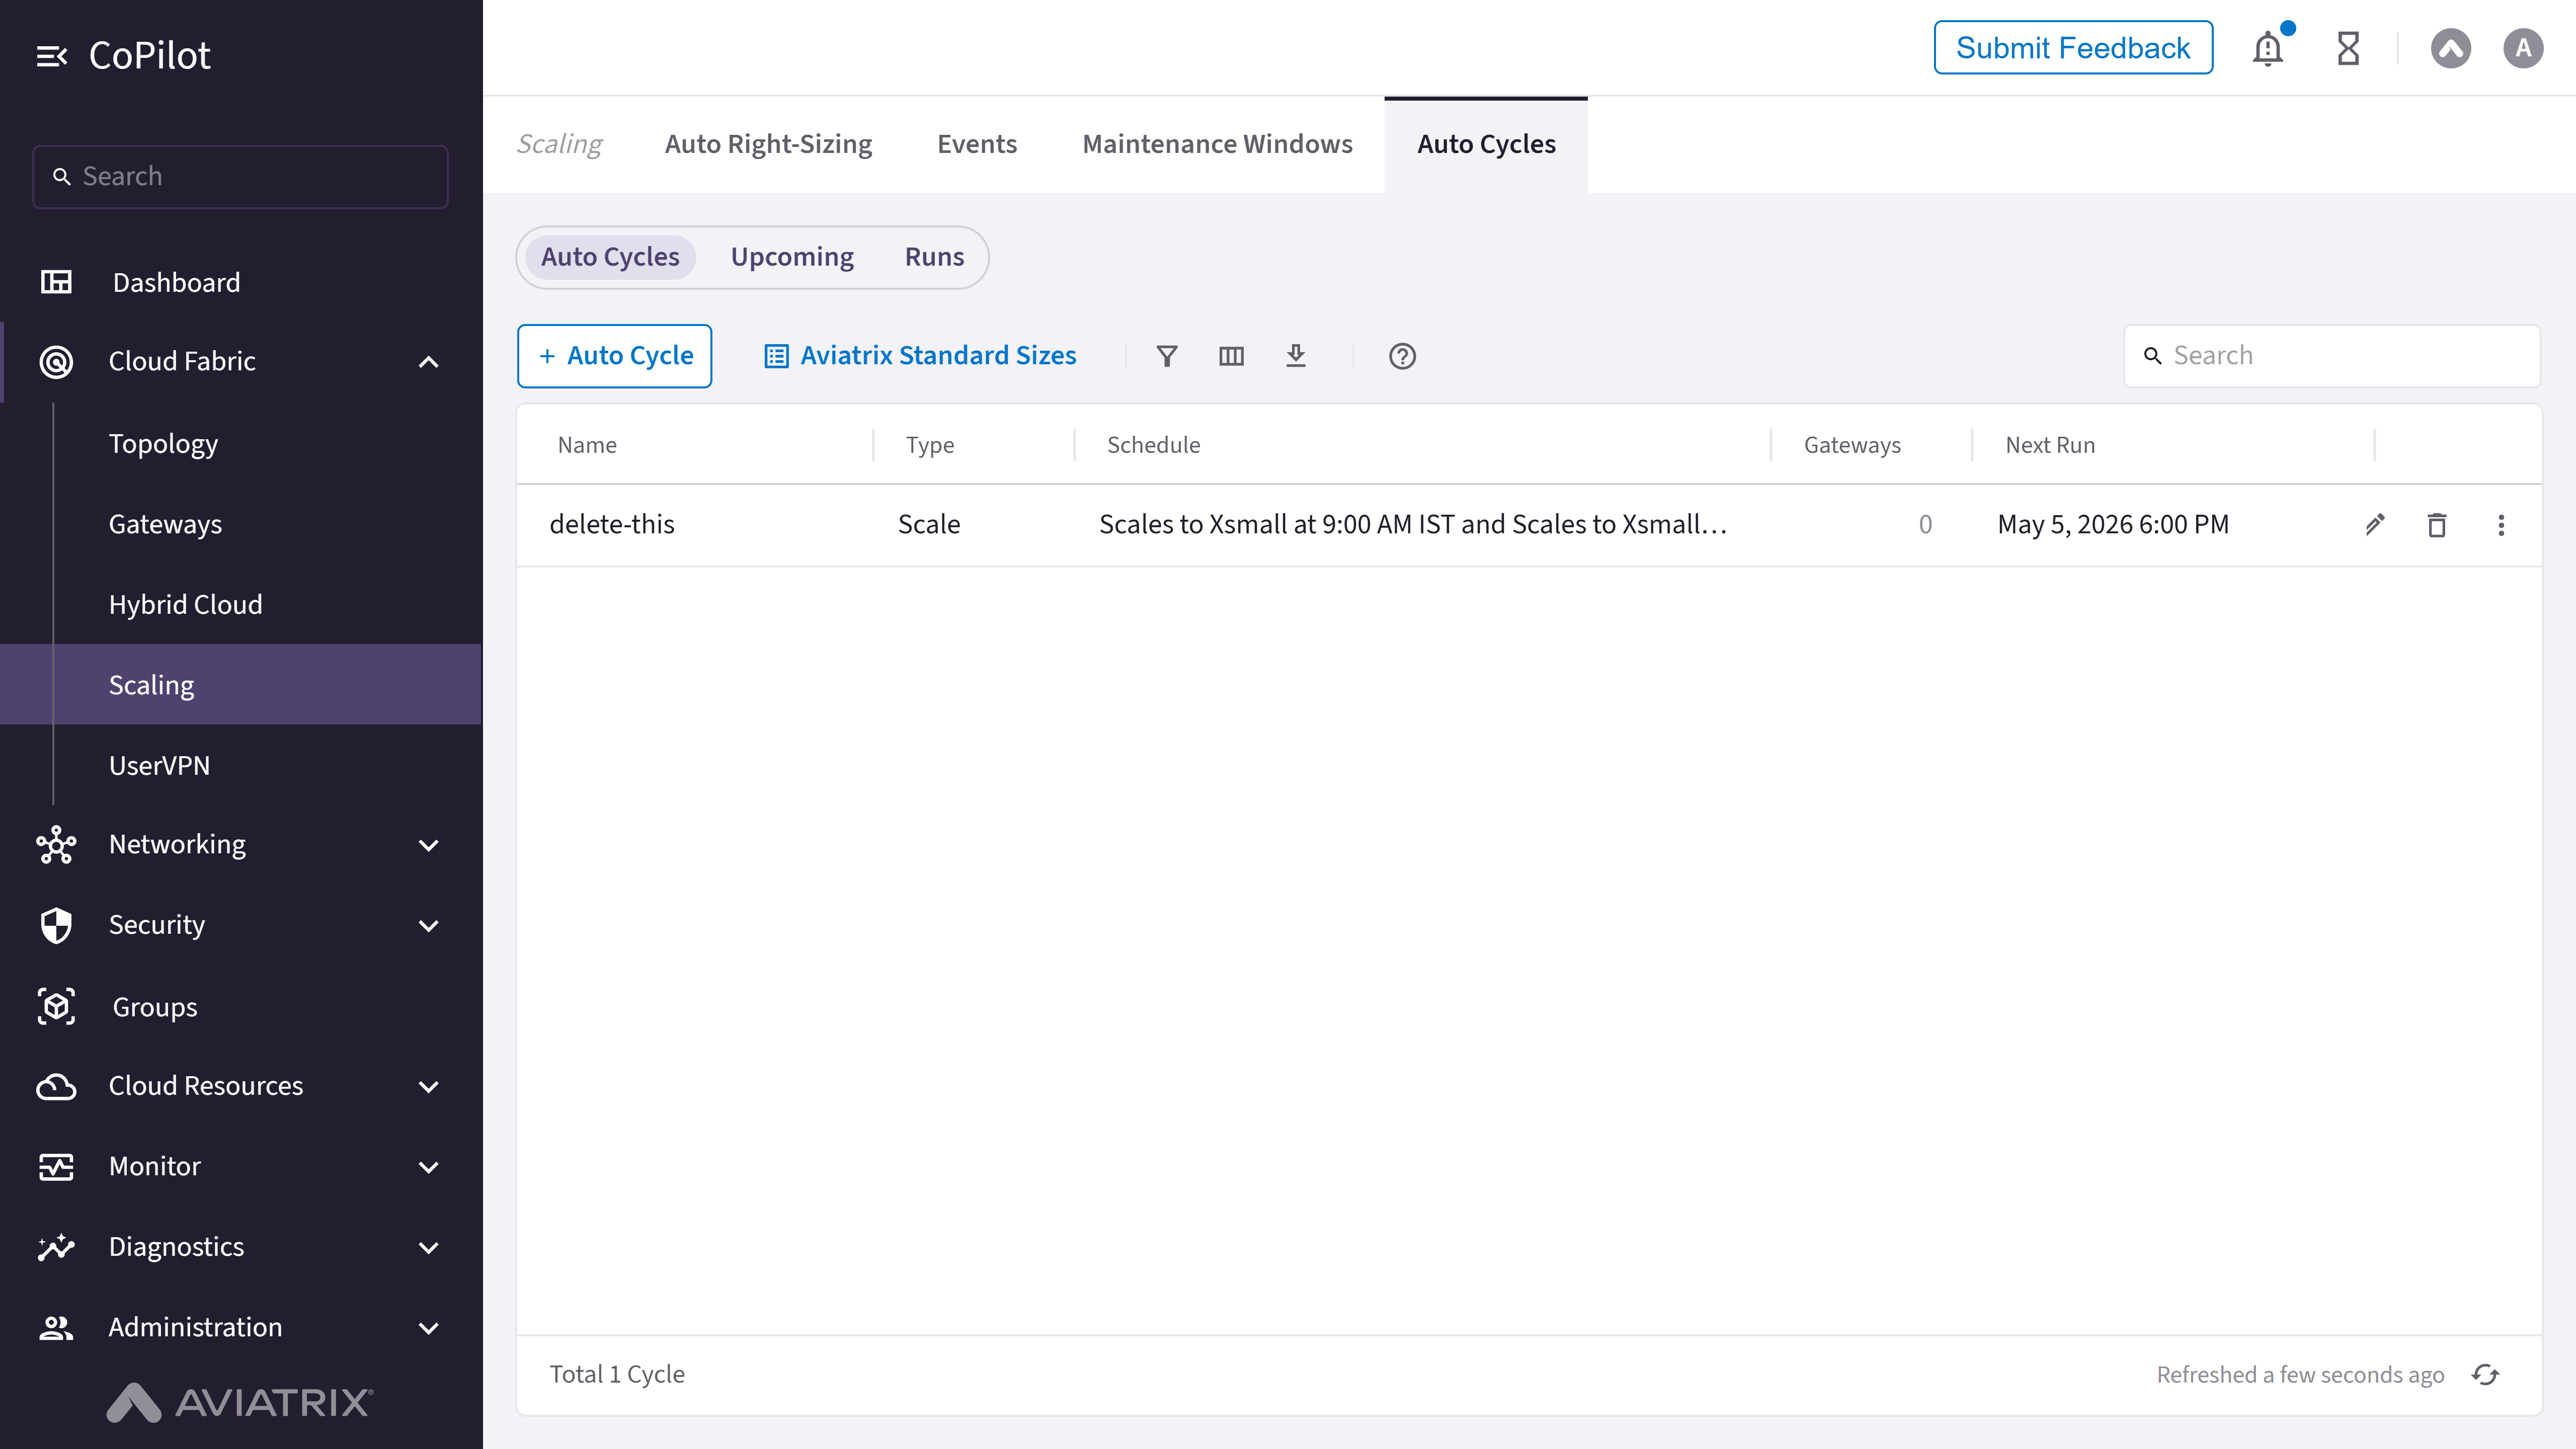Image resolution: width=2576 pixels, height=1449 pixels.
Task: Click the Submit Feedback button
Action: (2073, 48)
